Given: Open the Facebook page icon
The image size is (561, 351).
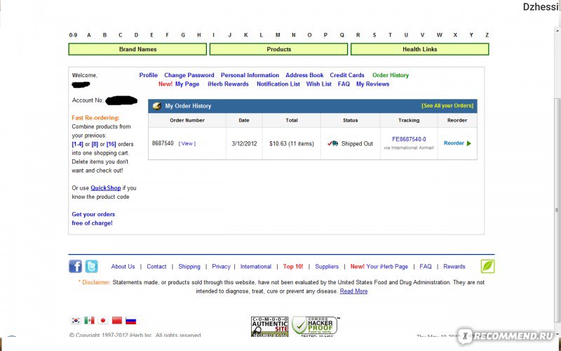Looking at the screenshot, I should click(x=75, y=267).
